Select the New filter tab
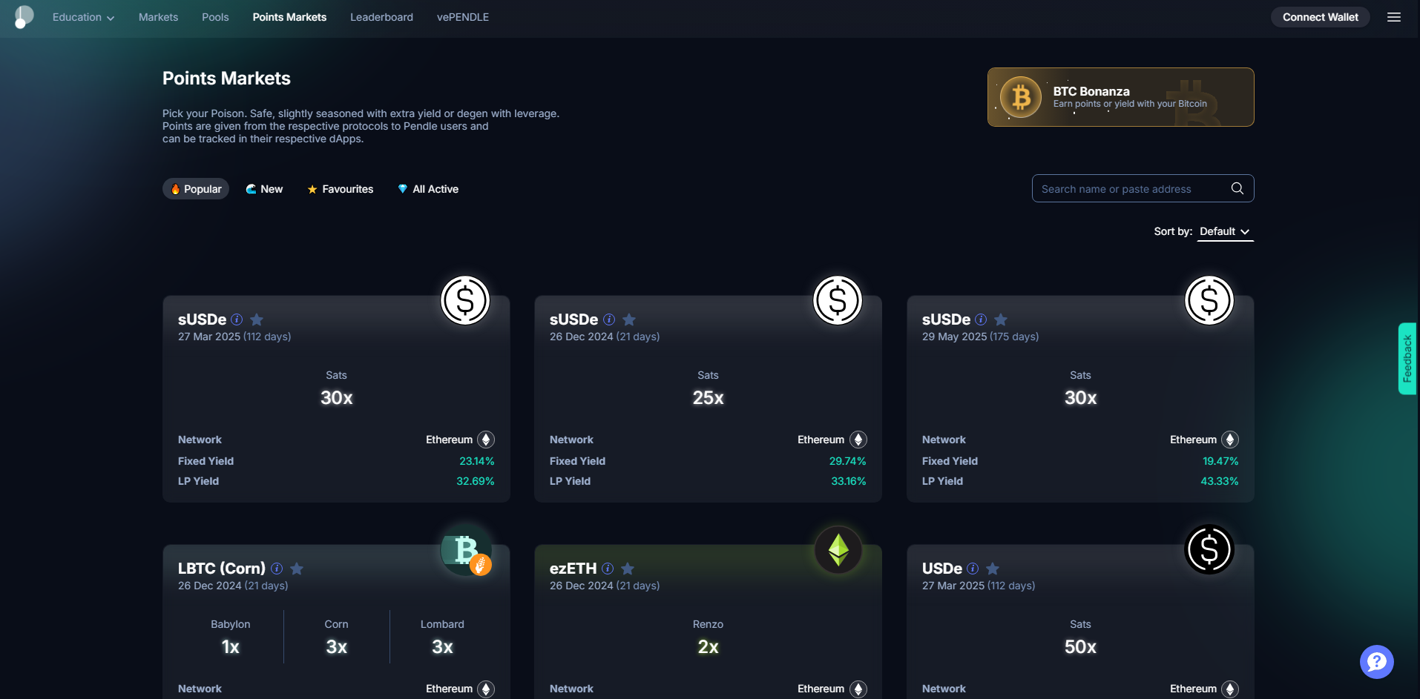 pos(264,189)
